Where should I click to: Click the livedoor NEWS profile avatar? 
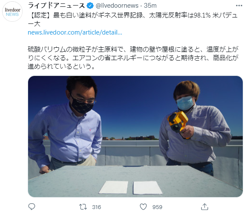tap(12, 12)
